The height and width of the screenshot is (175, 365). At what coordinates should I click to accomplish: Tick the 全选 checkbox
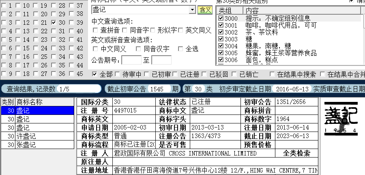click(180, 49)
